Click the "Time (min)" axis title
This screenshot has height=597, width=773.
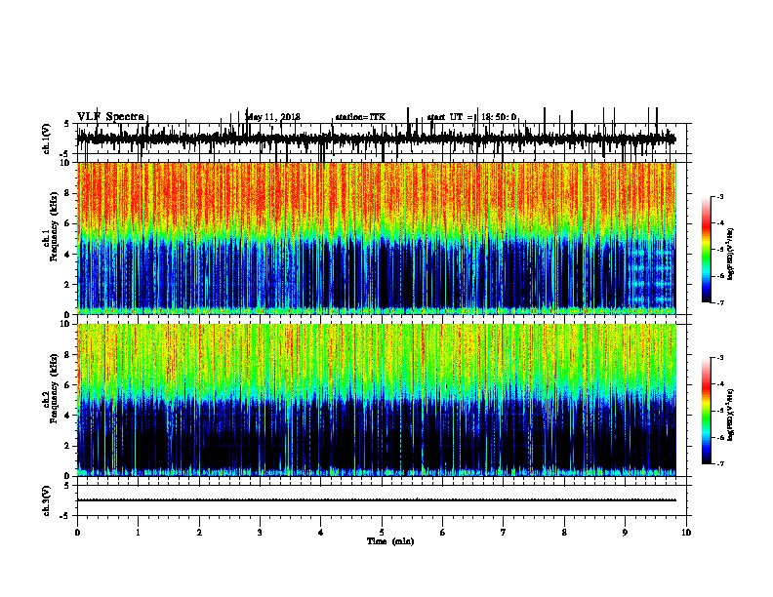pyautogui.click(x=390, y=541)
